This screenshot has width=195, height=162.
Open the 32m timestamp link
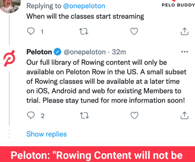(119, 52)
